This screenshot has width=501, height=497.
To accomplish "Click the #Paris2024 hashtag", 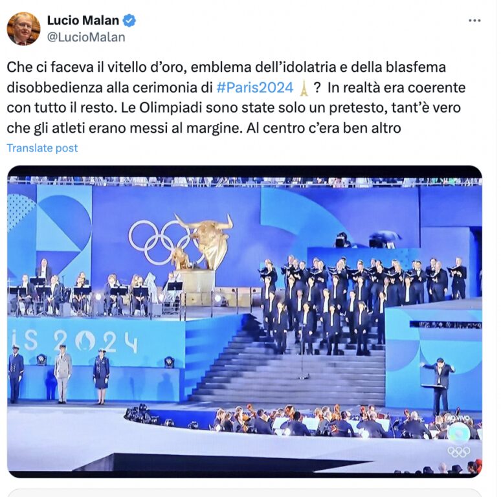I will pos(254,87).
